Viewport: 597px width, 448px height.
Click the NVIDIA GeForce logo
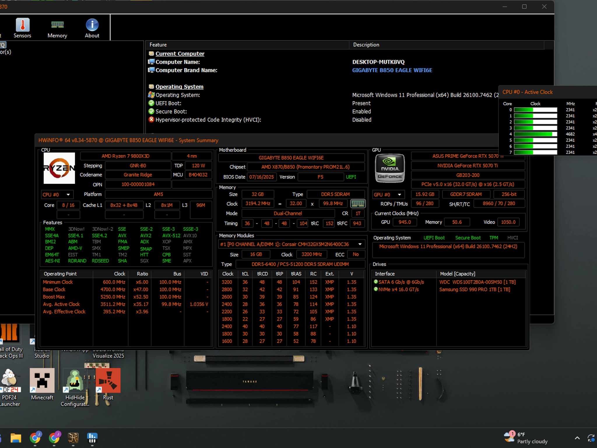390,169
